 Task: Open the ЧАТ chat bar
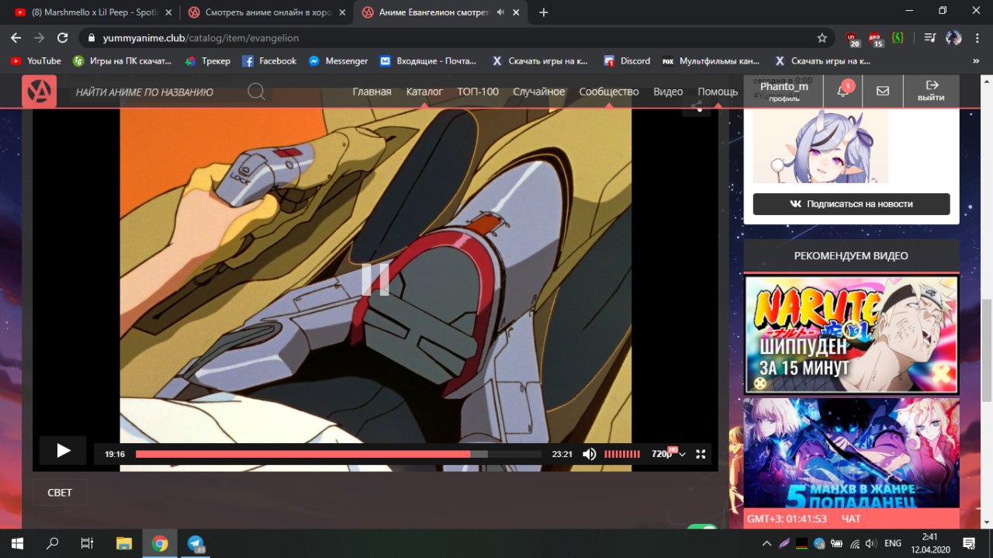pos(851,518)
